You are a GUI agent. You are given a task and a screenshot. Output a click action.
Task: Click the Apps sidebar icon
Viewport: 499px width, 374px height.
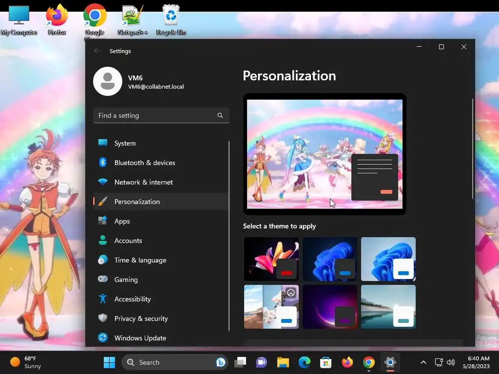click(102, 221)
